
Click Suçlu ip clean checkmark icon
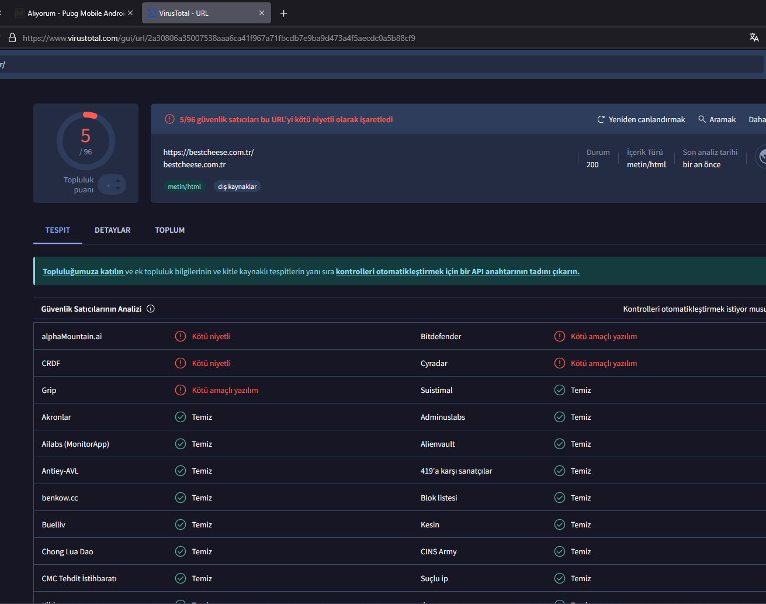[x=560, y=578]
